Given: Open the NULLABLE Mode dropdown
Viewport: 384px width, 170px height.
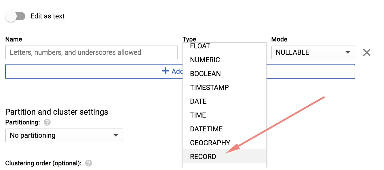Looking at the screenshot, I should [313, 52].
